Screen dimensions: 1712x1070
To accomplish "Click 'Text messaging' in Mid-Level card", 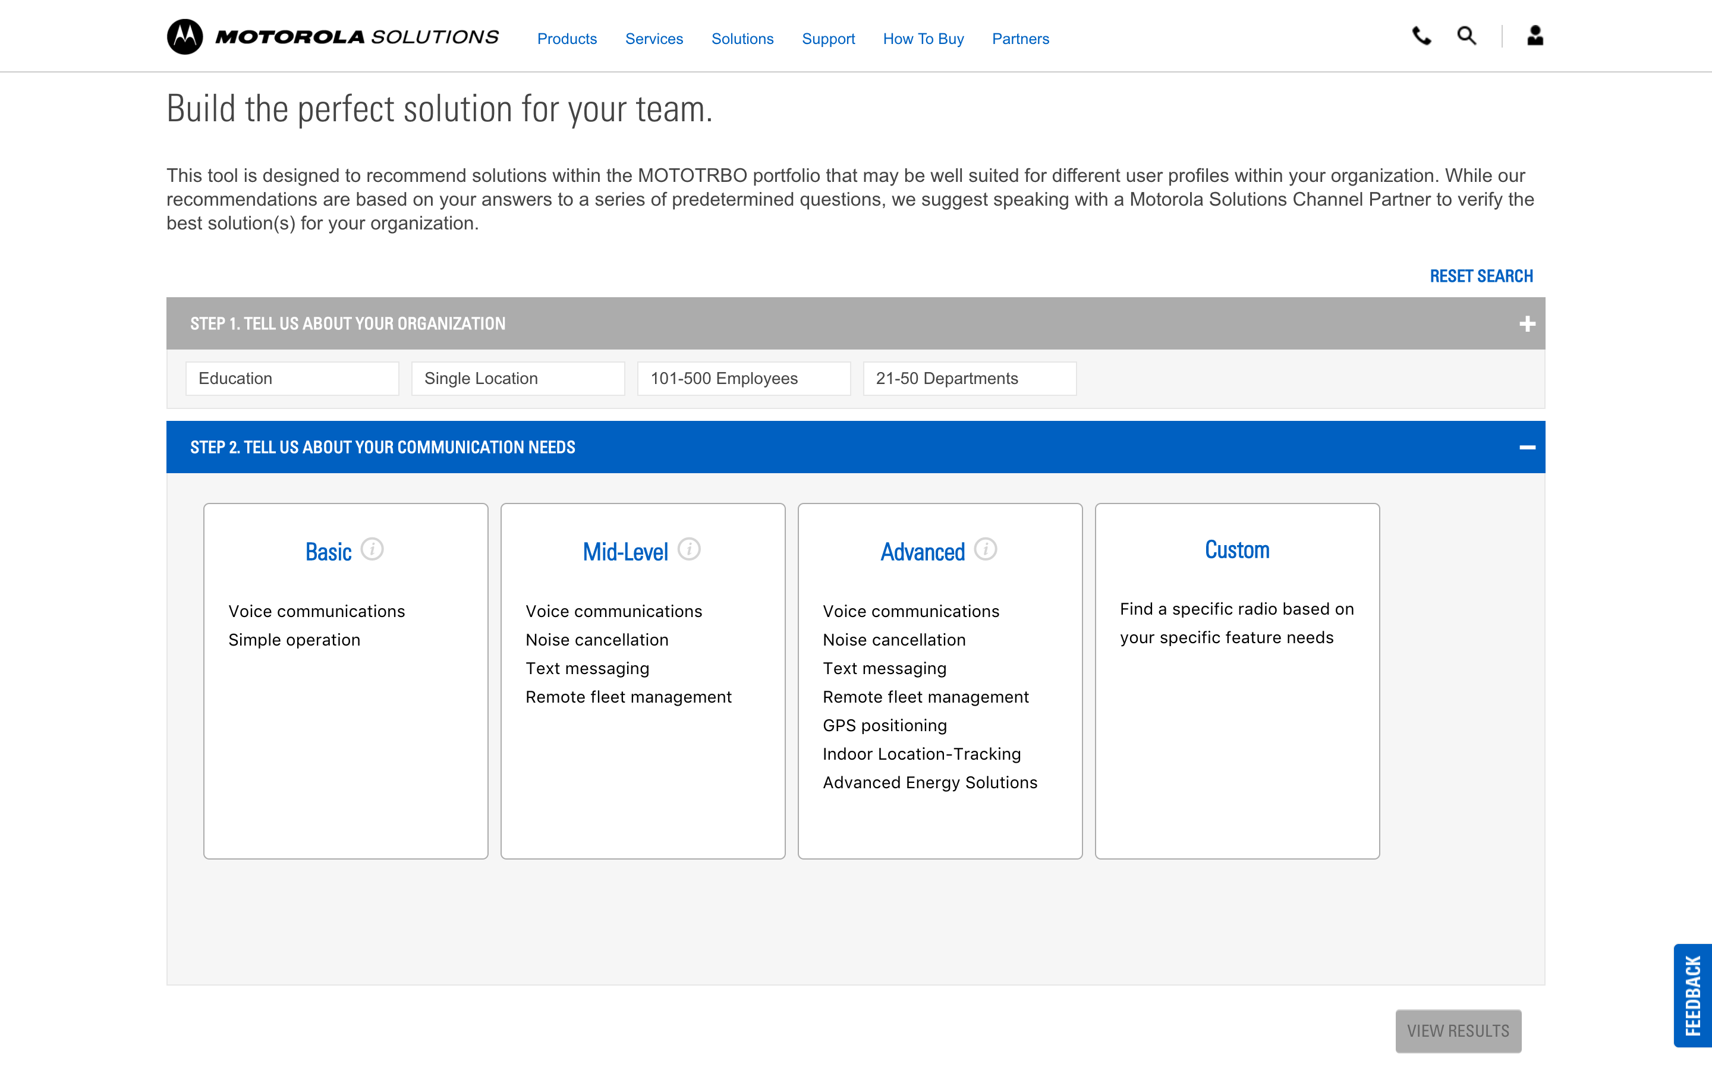I will click(x=587, y=668).
